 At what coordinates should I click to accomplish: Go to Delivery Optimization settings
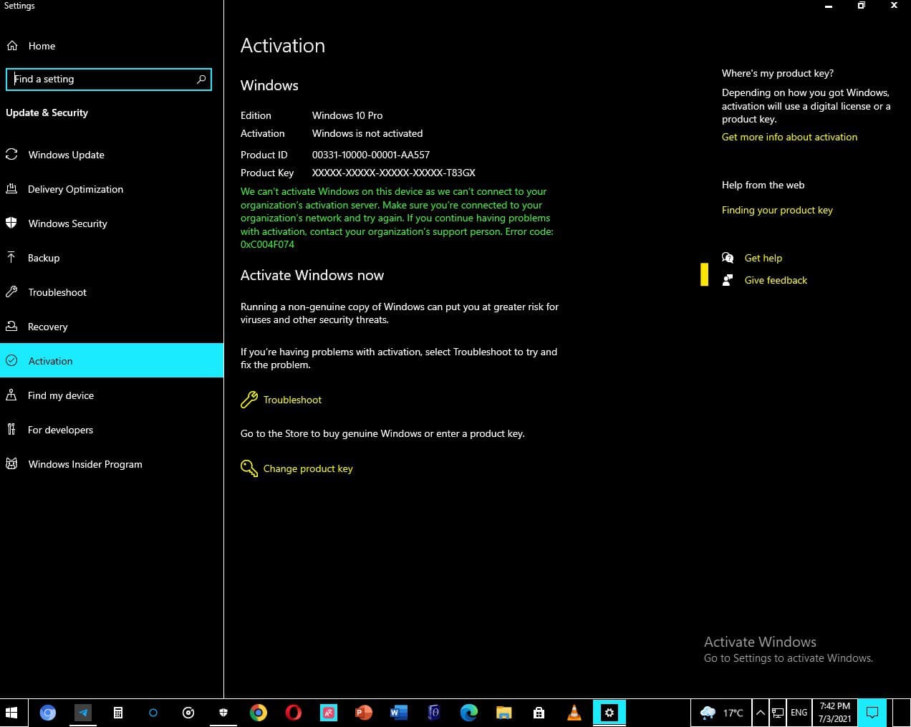tap(75, 189)
